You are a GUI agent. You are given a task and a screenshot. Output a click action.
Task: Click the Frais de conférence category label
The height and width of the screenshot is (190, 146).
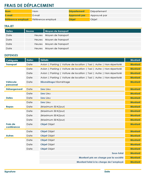click(x=13, y=125)
